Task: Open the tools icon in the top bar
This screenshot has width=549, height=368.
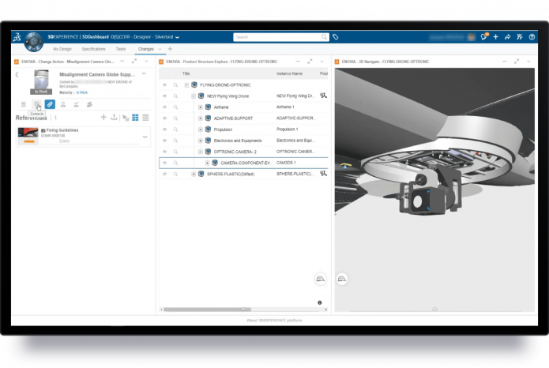Action: (520, 37)
